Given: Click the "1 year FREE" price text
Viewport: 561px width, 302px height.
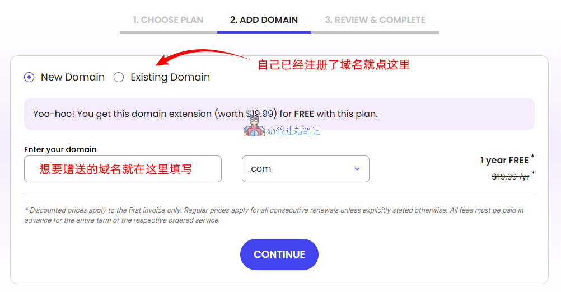Looking at the screenshot, I should tap(504, 161).
